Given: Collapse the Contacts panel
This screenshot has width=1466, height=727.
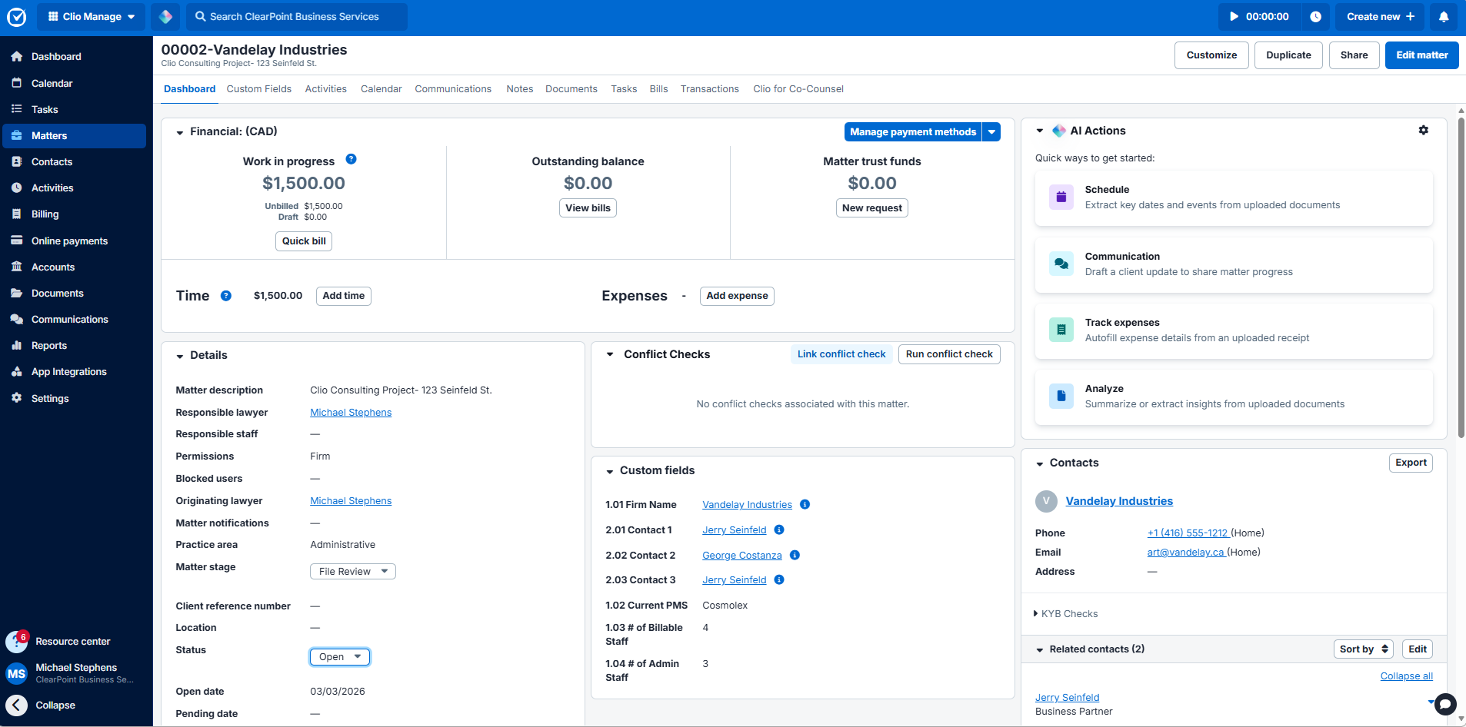Looking at the screenshot, I should (1040, 463).
